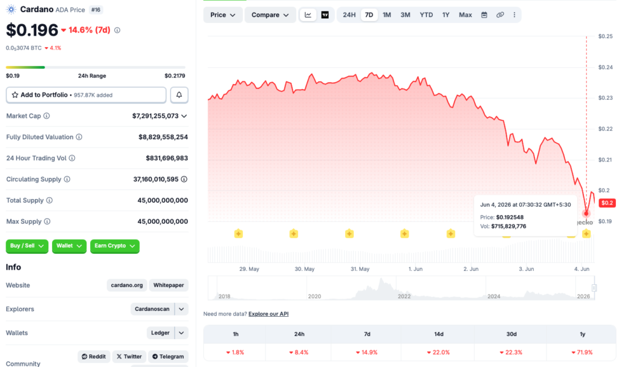Open cardano.org website link

[x=127, y=285]
